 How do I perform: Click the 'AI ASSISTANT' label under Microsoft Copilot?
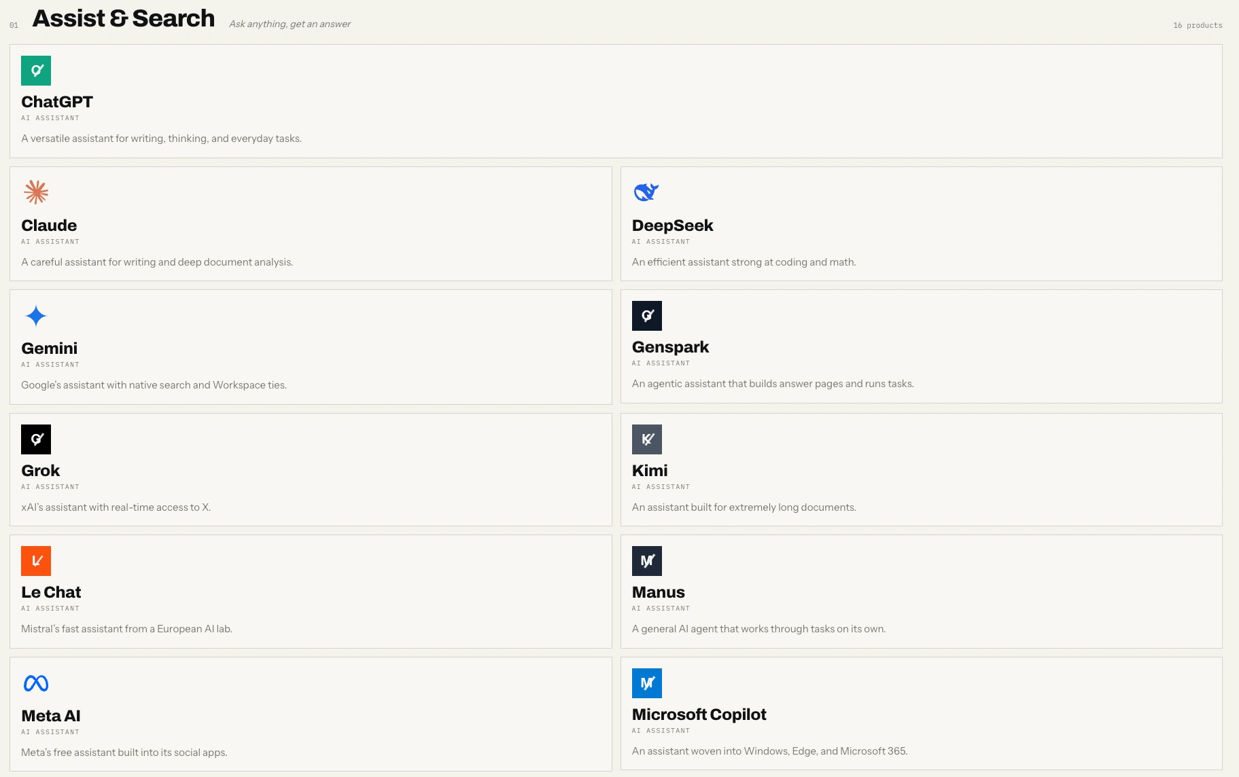661,731
